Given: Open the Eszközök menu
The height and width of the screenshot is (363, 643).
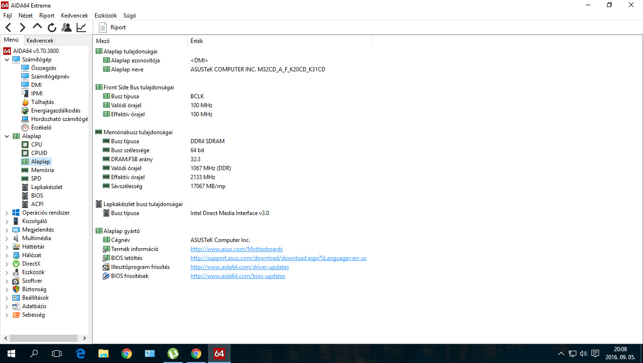Looking at the screenshot, I should (x=106, y=16).
